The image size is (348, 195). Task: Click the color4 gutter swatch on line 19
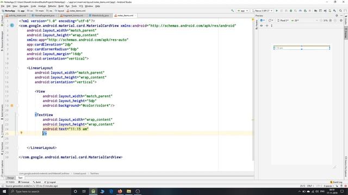12,106
